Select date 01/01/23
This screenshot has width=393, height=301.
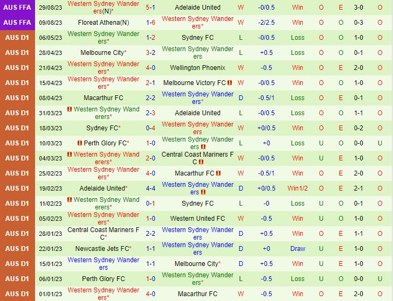pyautogui.click(x=50, y=294)
